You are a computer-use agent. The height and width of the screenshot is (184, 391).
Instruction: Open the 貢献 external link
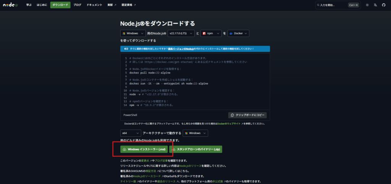point(112,5)
